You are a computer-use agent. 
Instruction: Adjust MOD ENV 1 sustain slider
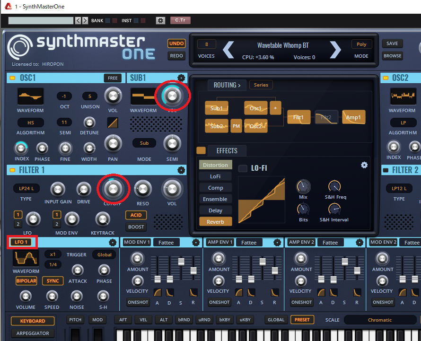181,262
